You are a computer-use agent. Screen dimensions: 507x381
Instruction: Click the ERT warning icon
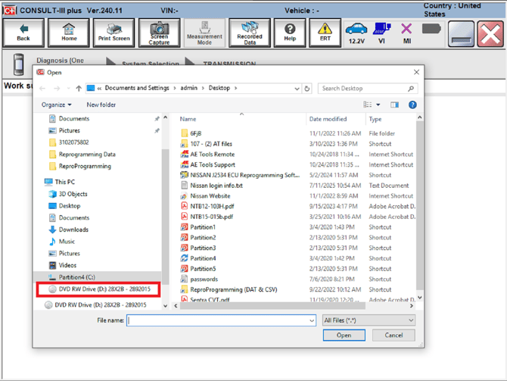[325, 33]
